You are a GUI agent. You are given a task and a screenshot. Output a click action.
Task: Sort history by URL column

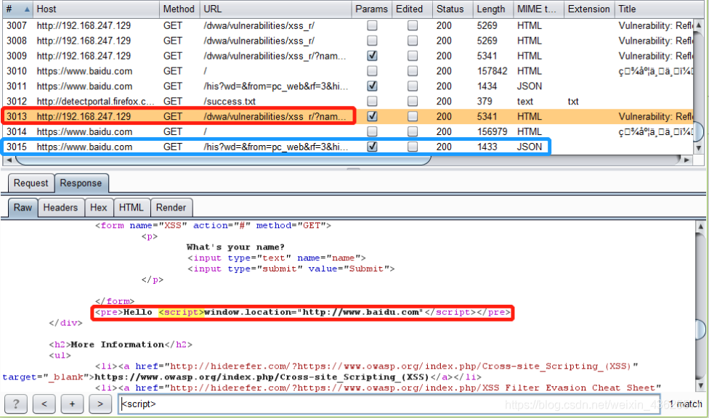click(x=275, y=9)
